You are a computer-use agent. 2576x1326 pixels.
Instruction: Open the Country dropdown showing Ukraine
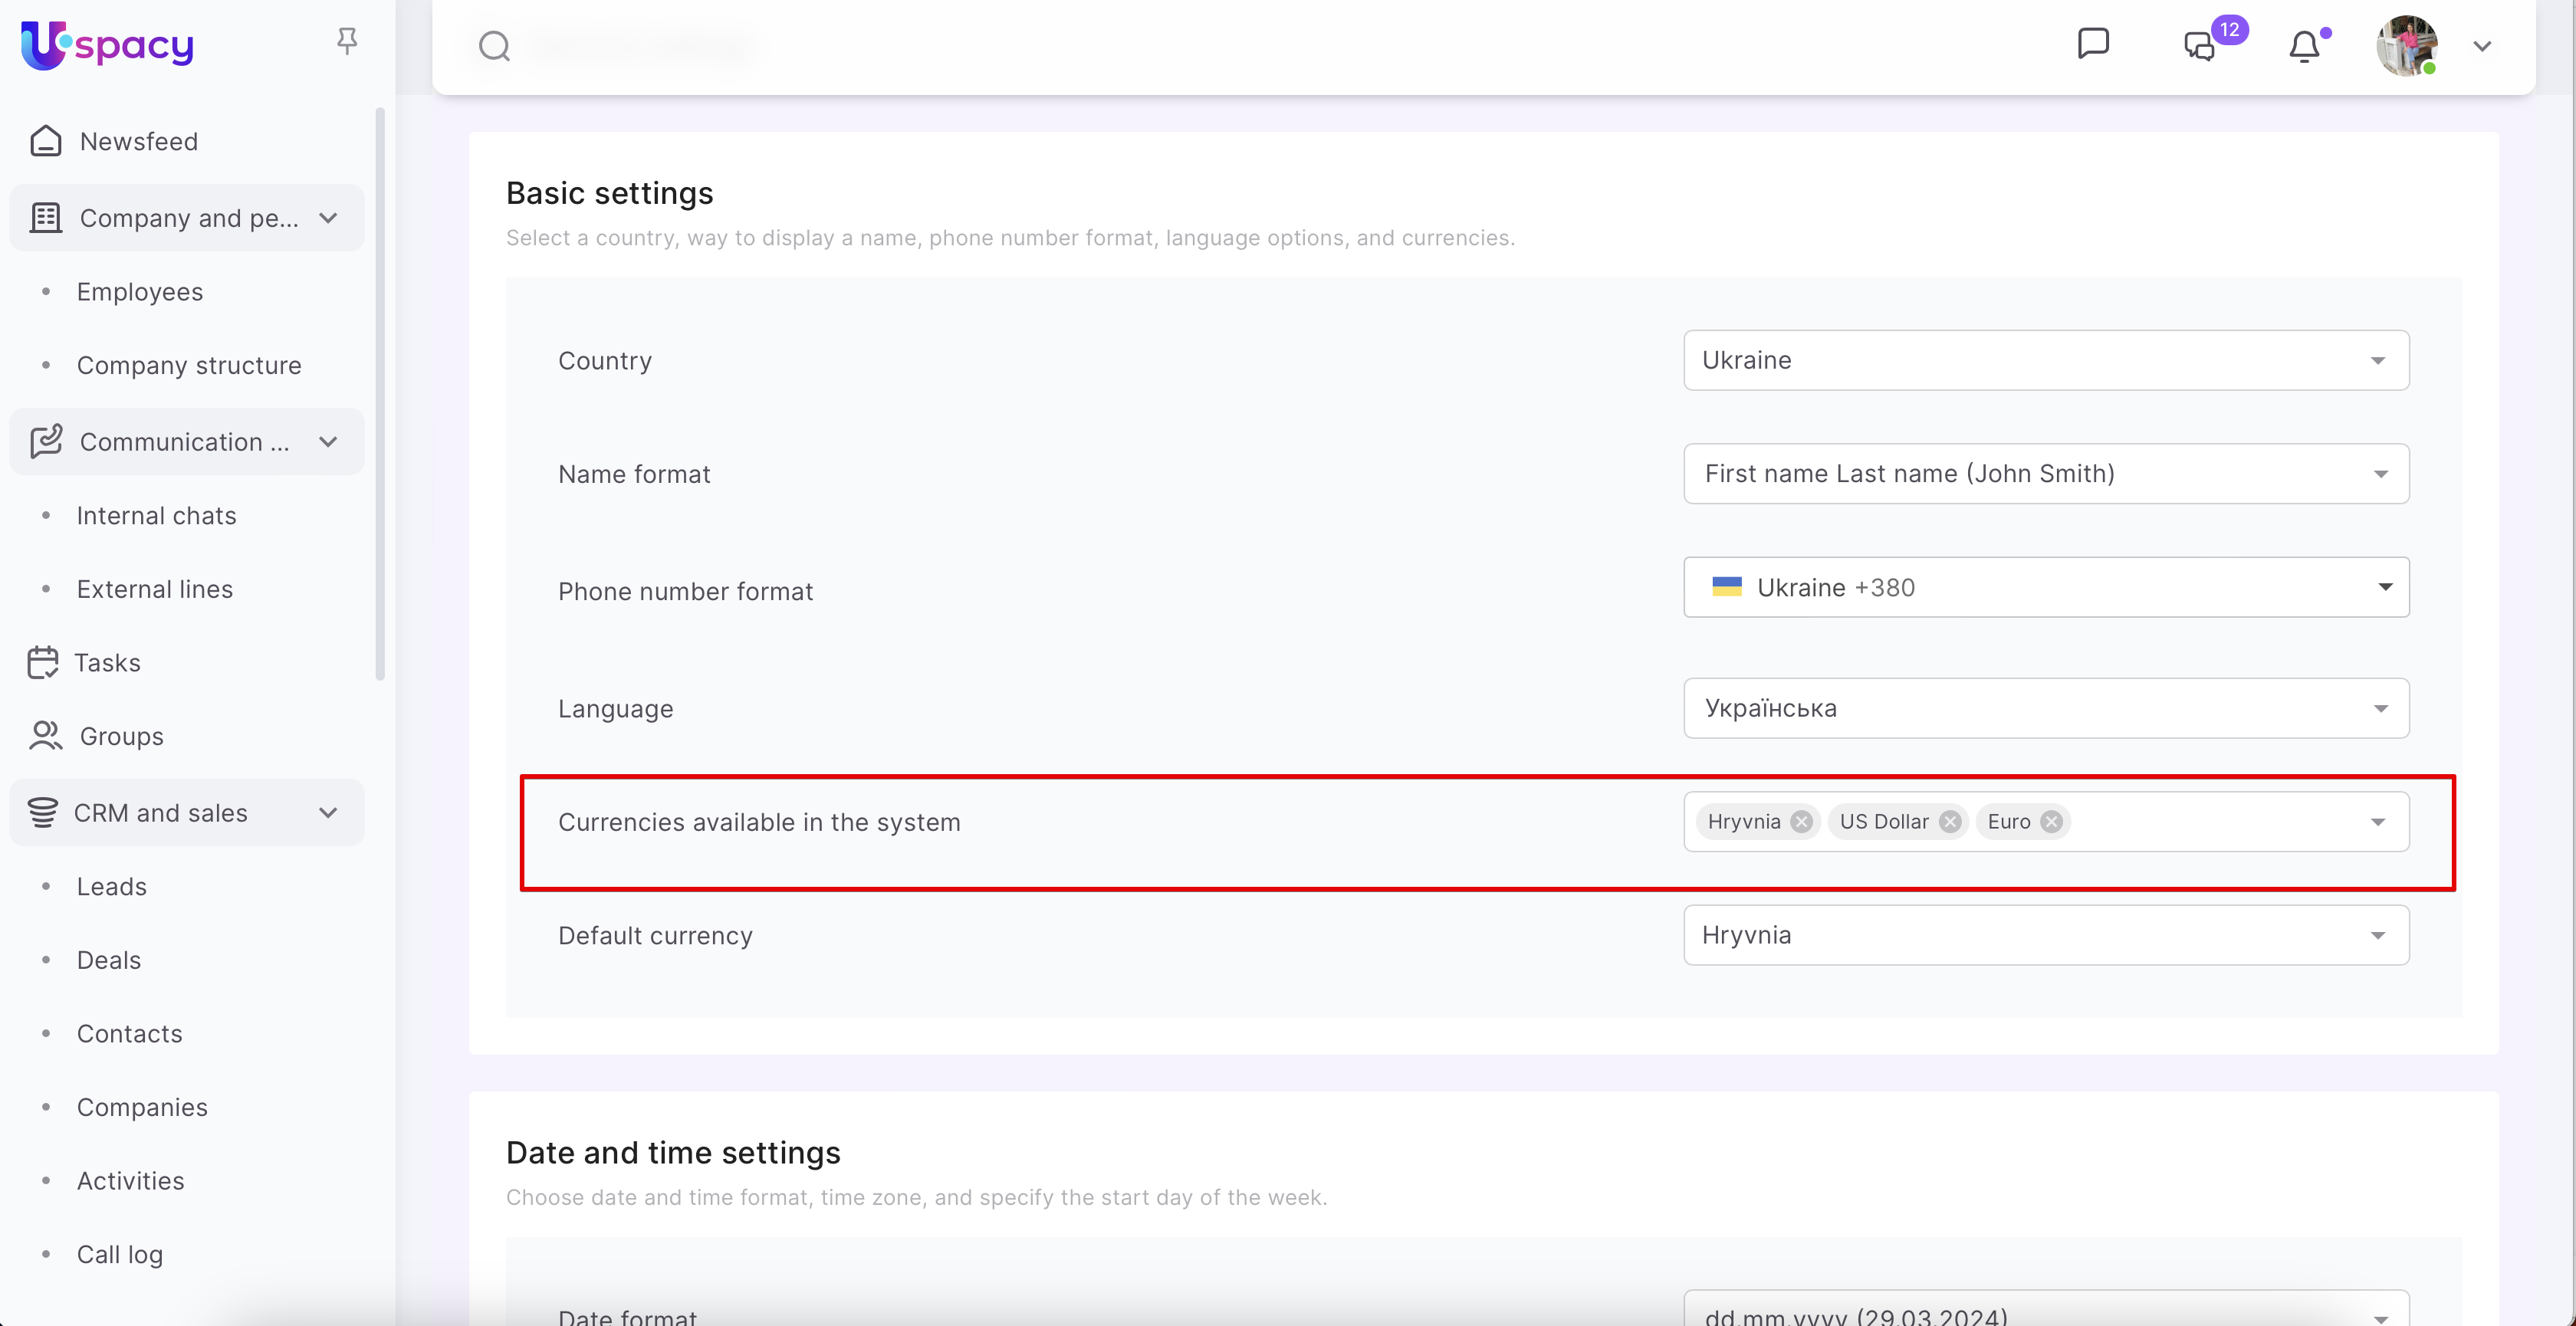(2045, 360)
